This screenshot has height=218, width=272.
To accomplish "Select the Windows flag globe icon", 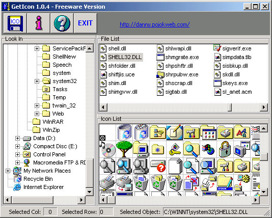I will (x=208, y=149).
